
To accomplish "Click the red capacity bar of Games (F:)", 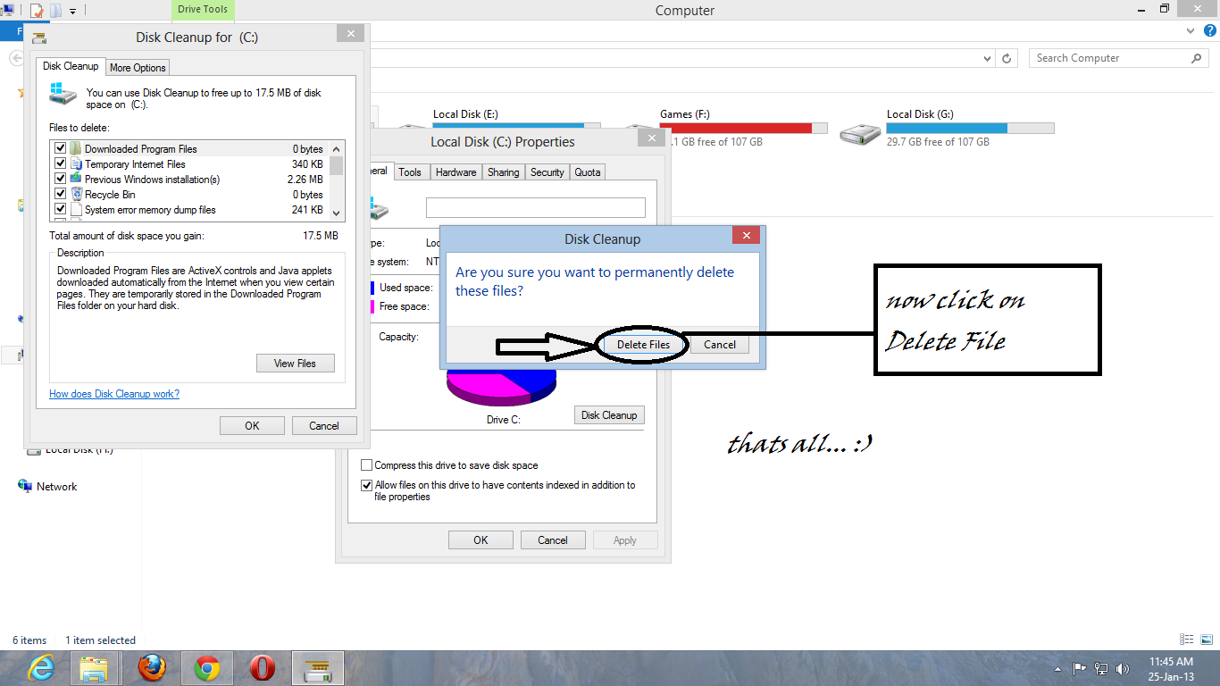I will coord(743,126).
